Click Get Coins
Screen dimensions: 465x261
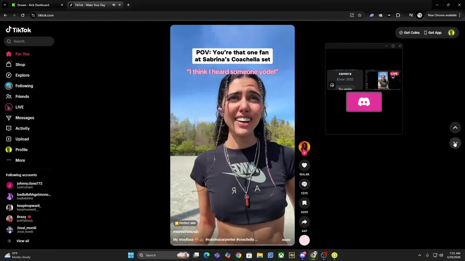pyautogui.click(x=409, y=33)
